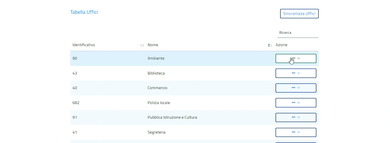Screen dimensions: 390x143
Task: Open action dropdown for Ambiente row
Action: pos(296,58)
